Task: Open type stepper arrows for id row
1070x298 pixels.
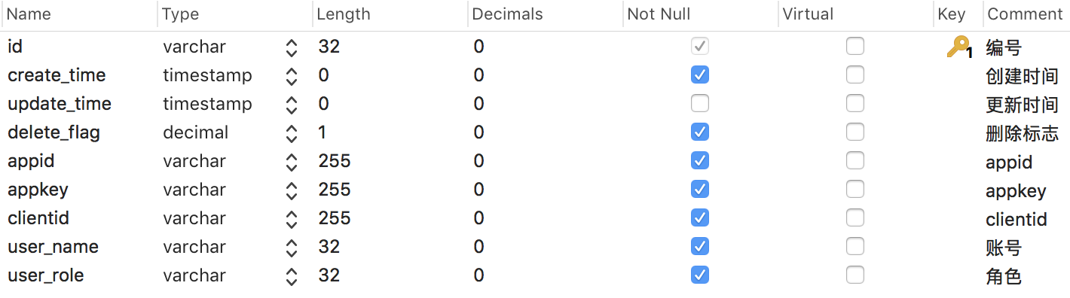Action: click(292, 47)
